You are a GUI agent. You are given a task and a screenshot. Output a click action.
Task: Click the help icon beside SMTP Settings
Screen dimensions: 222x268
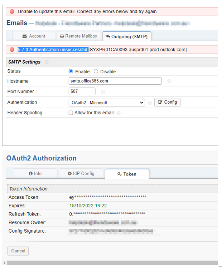click(47, 62)
